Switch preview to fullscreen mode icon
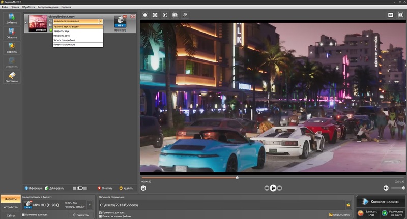The image size is (407, 219). pyautogui.click(x=400, y=15)
